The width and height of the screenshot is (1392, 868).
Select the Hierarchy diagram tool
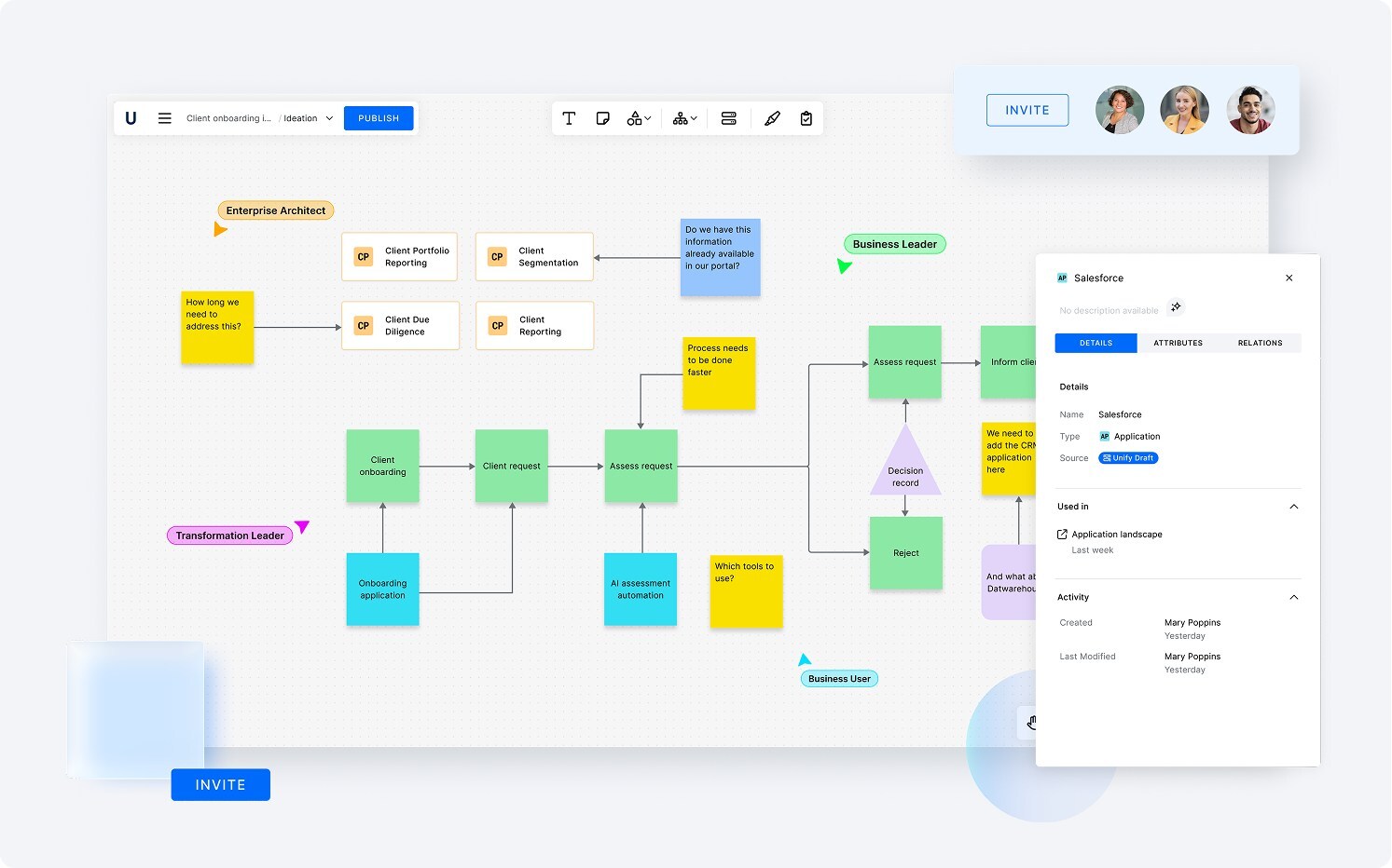click(x=681, y=118)
